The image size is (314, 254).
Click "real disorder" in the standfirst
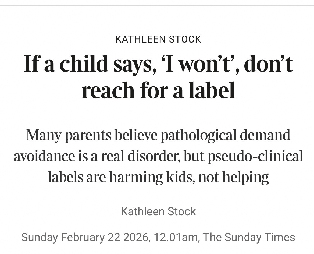tap(140, 156)
